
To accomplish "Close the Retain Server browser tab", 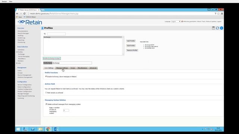I will (39, 10).
